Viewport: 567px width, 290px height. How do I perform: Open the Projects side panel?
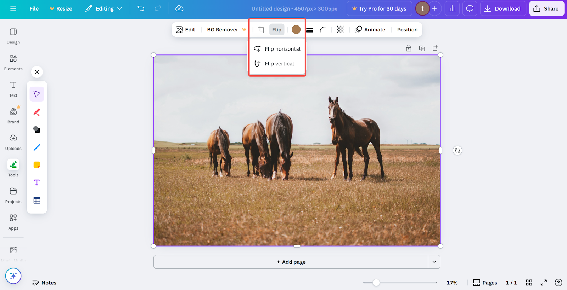(13, 195)
